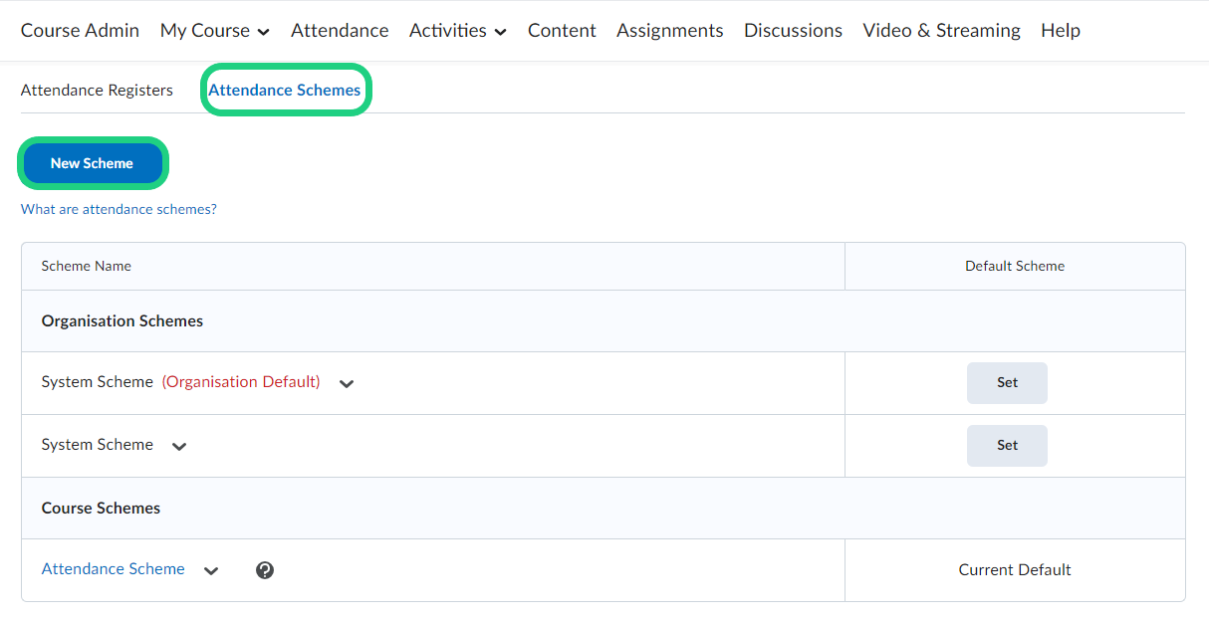The height and width of the screenshot is (623, 1209).
Task: Open Video & Streaming
Action: click(x=941, y=31)
